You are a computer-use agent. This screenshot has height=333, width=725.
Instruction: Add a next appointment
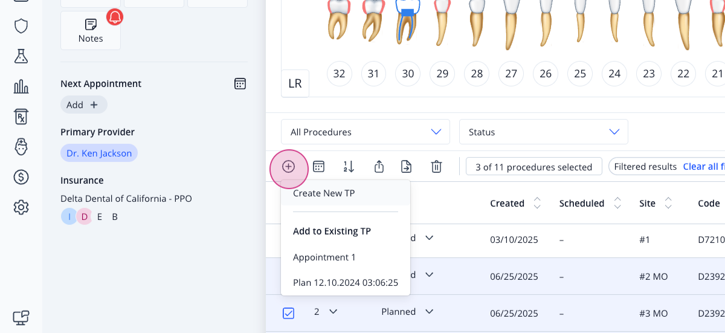pyautogui.click(x=84, y=105)
